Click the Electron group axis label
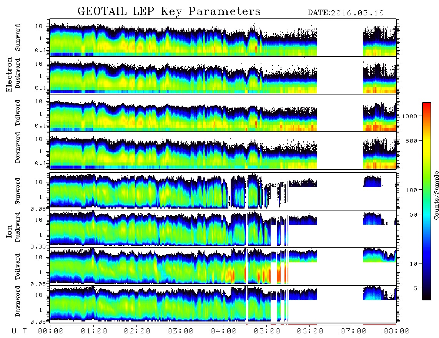 9,75
